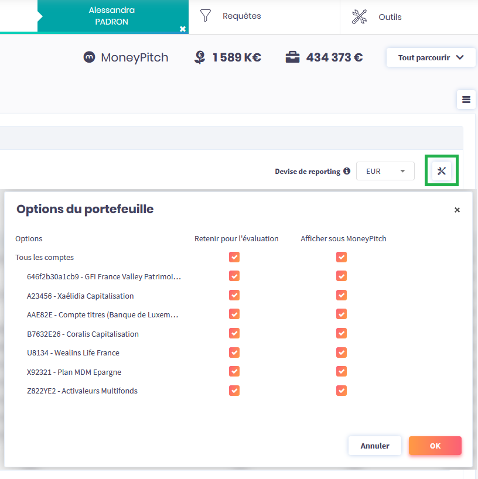The image size is (478, 479).
Task: Click the money flower icon by 1 589 K€
Action: coord(200,57)
